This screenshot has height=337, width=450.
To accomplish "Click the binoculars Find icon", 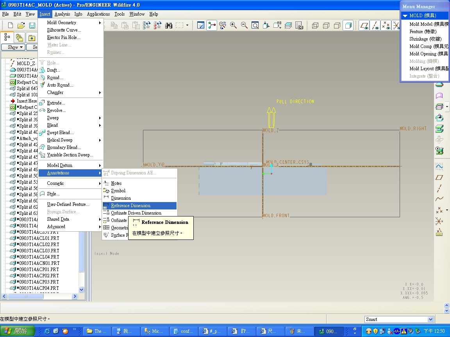I will pos(169,25).
